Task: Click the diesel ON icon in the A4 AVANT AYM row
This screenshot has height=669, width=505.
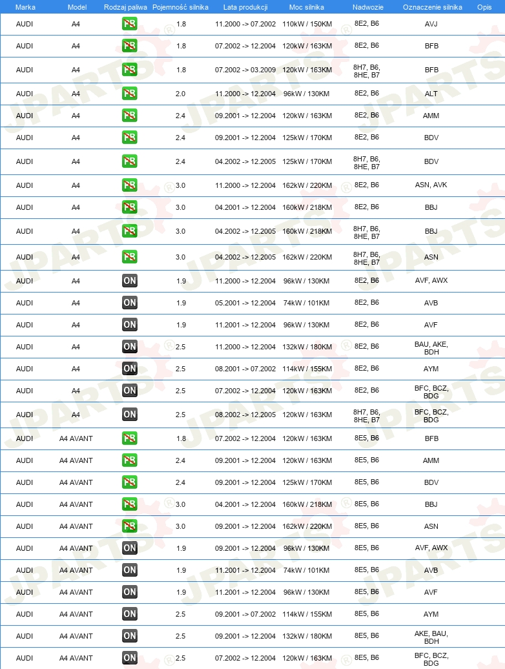Action: pos(130,614)
